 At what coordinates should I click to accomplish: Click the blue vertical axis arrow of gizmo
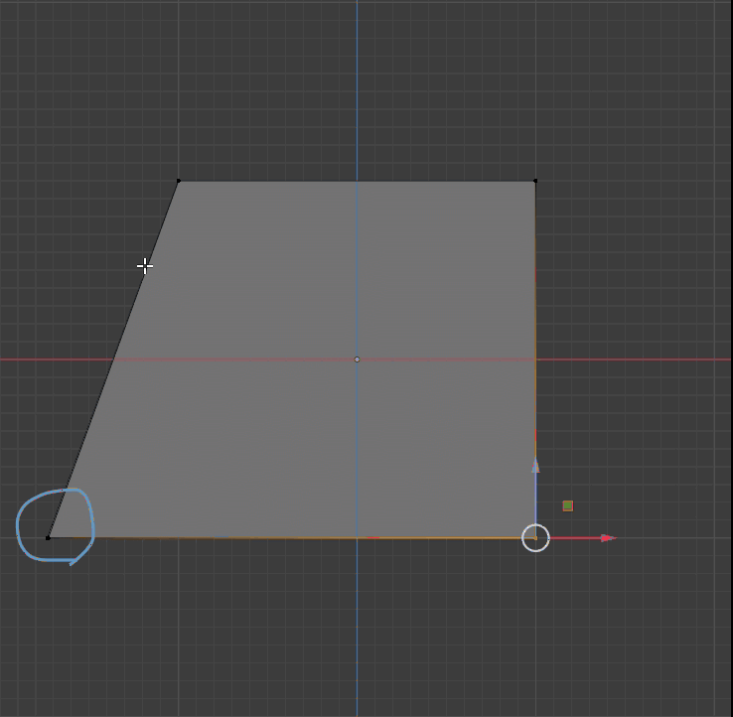point(535,465)
